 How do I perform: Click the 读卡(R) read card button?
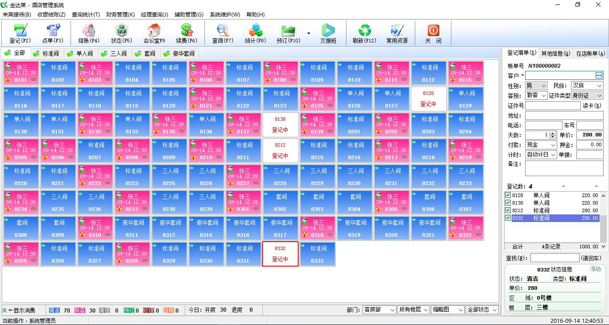(x=592, y=106)
